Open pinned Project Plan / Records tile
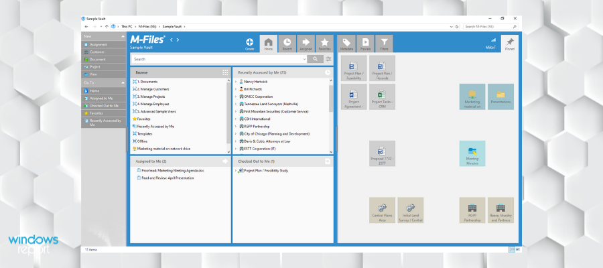 pyautogui.click(x=383, y=68)
